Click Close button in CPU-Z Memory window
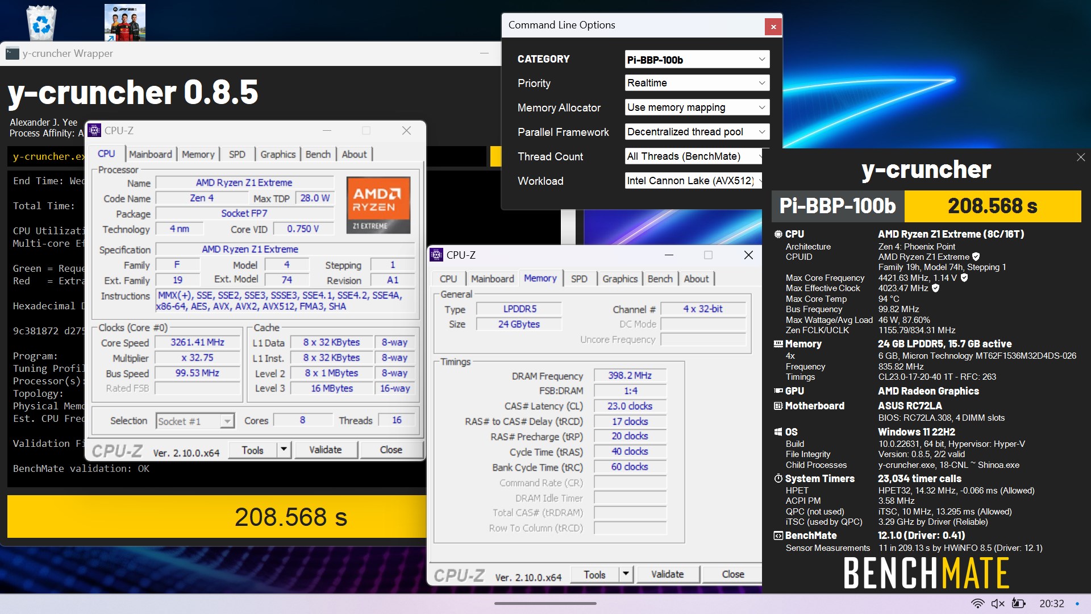Viewport: 1091px width, 614px height. pyautogui.click(x=733, y=574)
